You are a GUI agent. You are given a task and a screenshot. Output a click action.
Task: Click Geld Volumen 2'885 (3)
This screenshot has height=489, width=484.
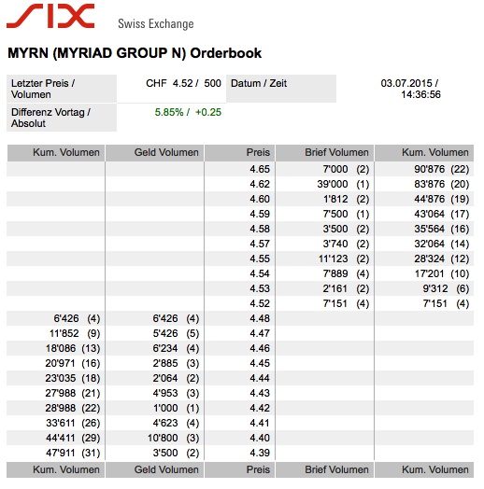coord(176,363)
